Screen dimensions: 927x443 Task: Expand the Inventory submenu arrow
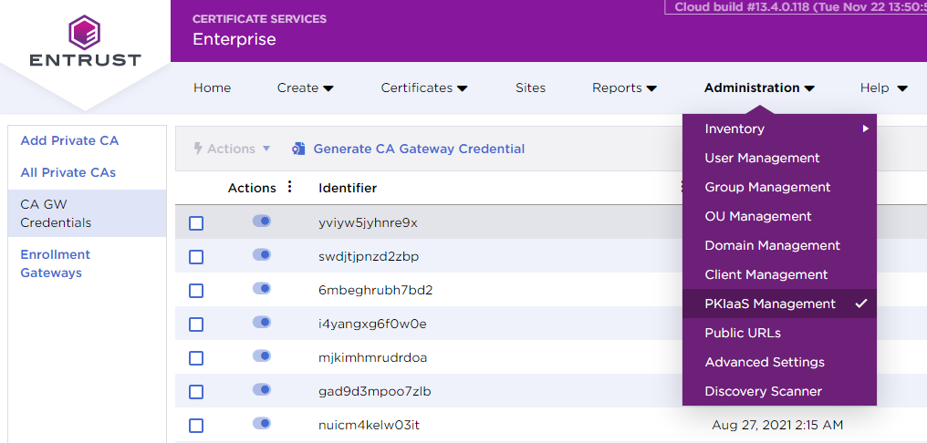click(865, 129)
